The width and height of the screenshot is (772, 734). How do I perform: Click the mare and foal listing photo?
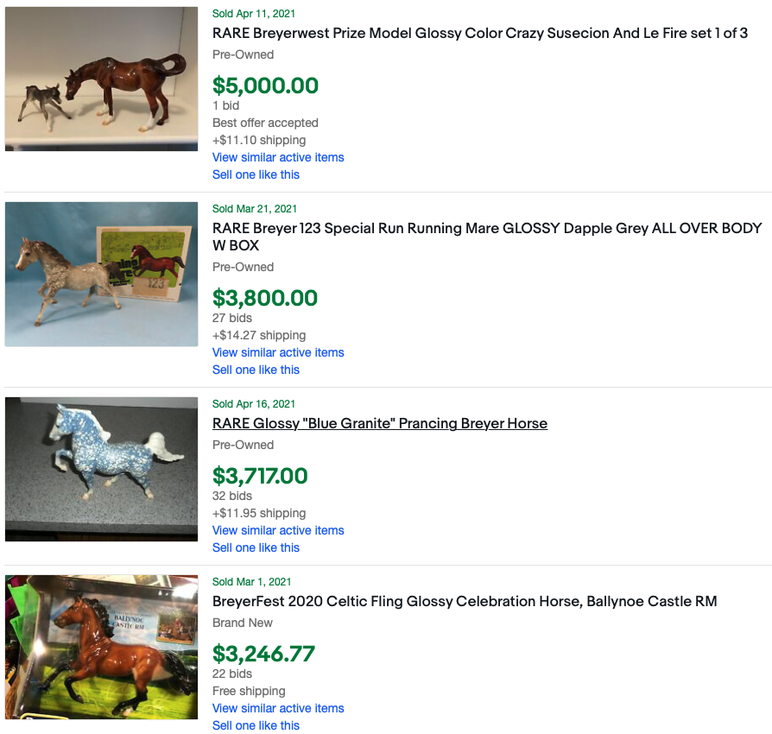tap(102, 79)
